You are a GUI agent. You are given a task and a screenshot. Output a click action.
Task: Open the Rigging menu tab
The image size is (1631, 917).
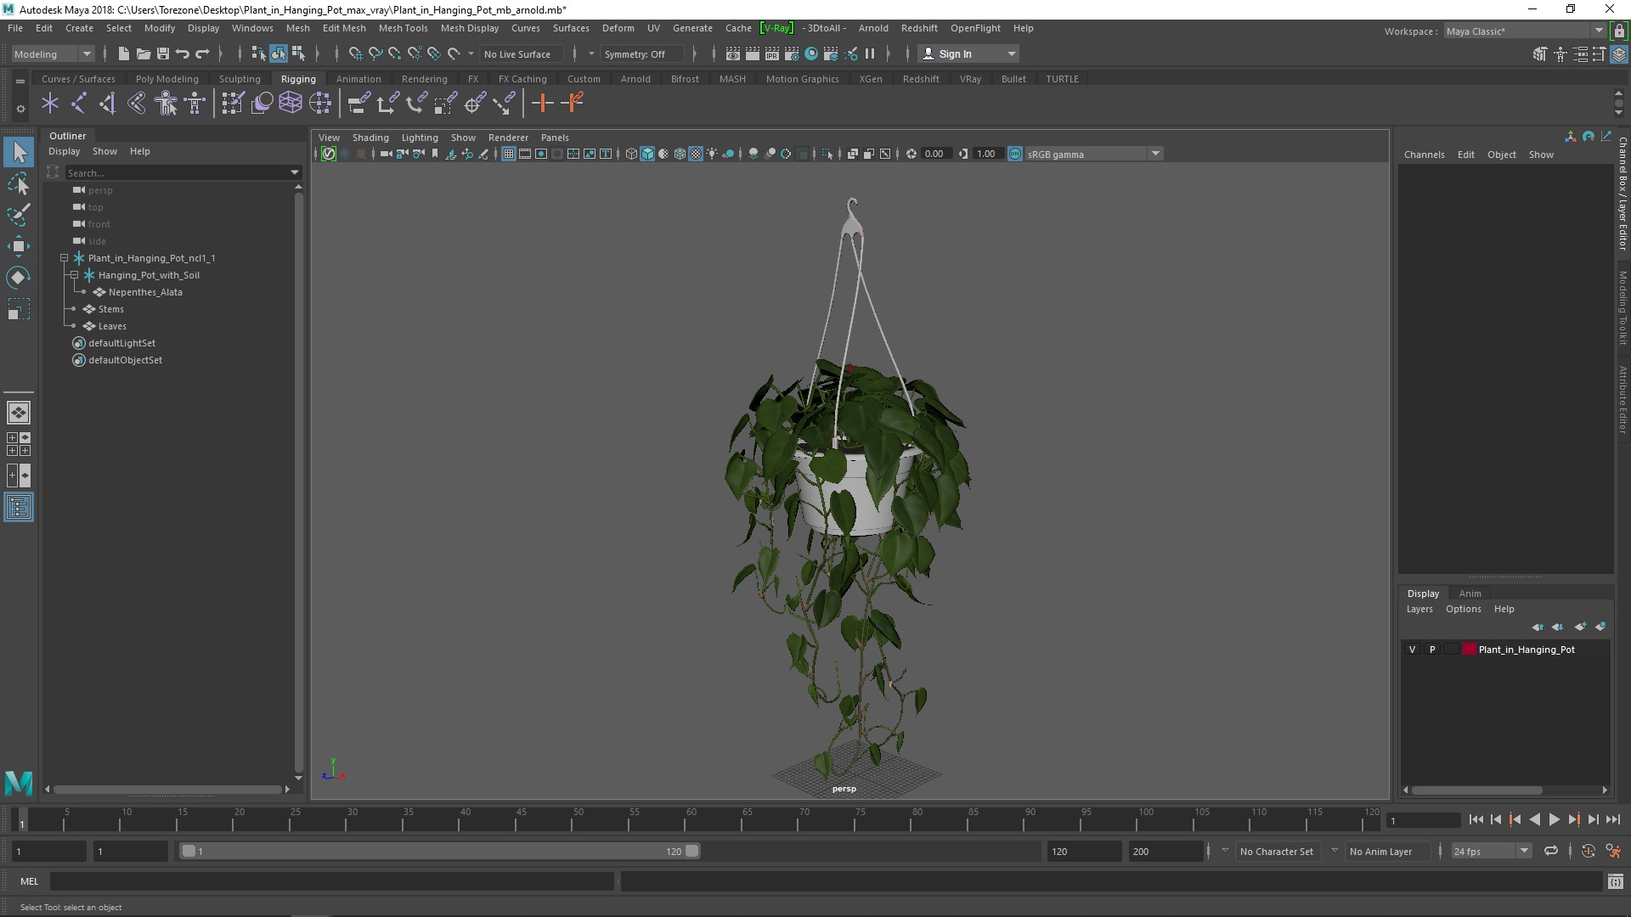click(x=298, y=78)
